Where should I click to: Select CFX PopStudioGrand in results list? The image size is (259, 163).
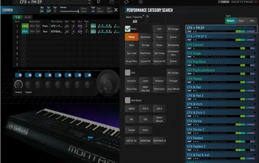pos(221,71)
